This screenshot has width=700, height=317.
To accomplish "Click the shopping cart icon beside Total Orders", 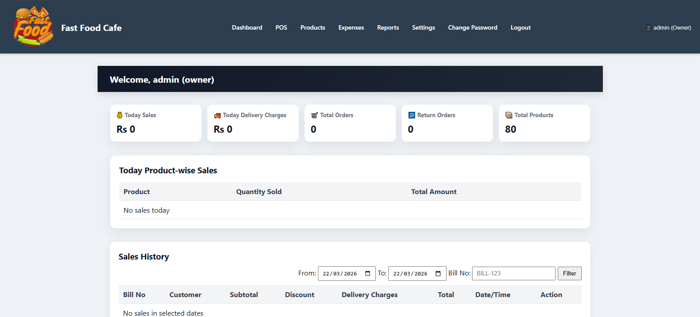I will 314,115.
